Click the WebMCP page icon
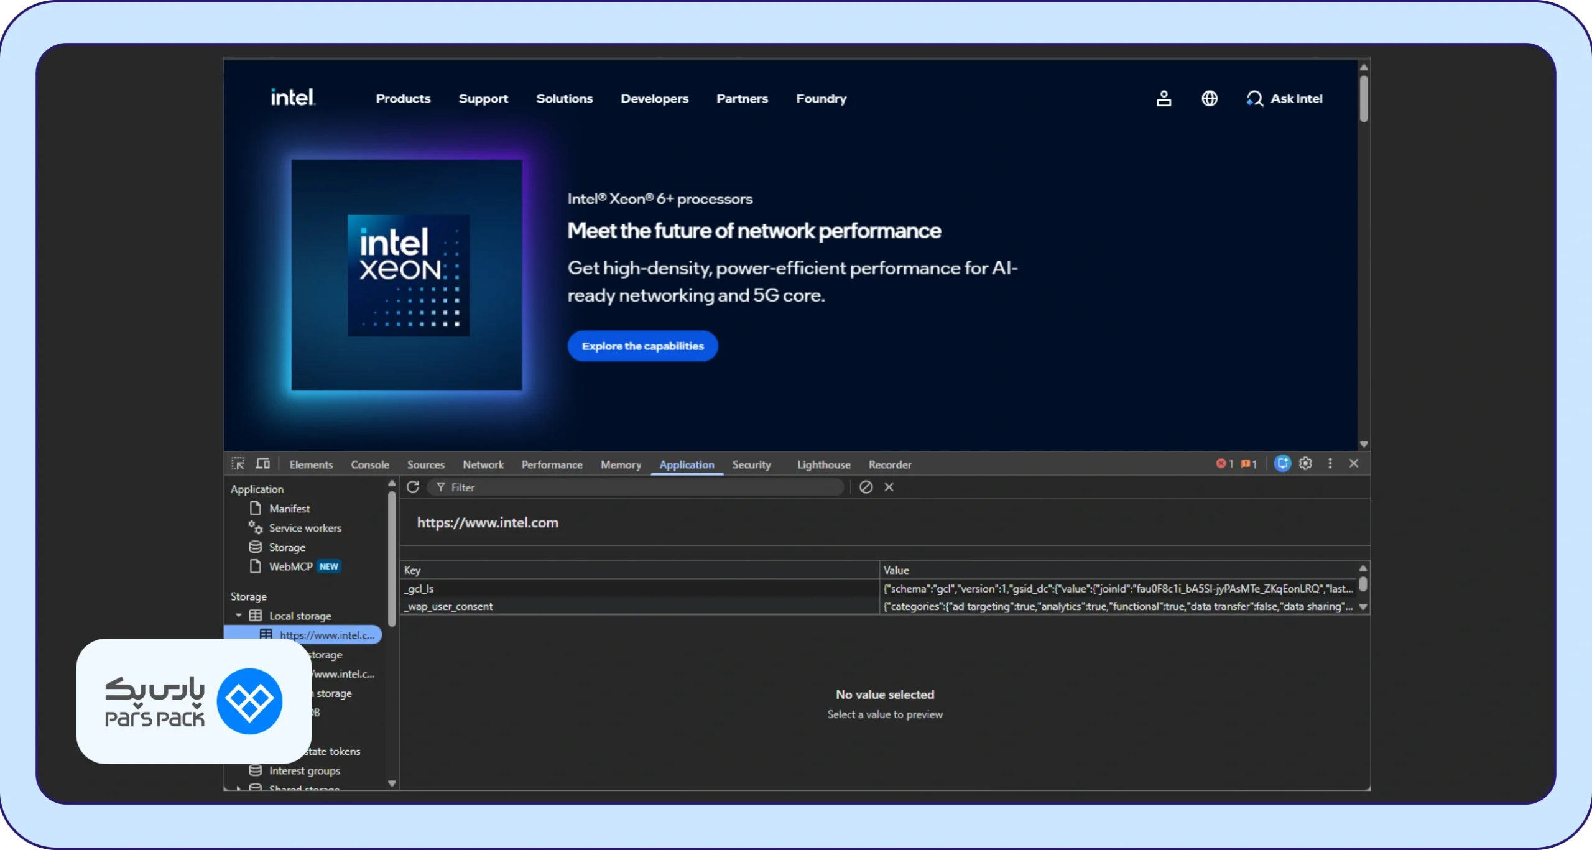 255,566
